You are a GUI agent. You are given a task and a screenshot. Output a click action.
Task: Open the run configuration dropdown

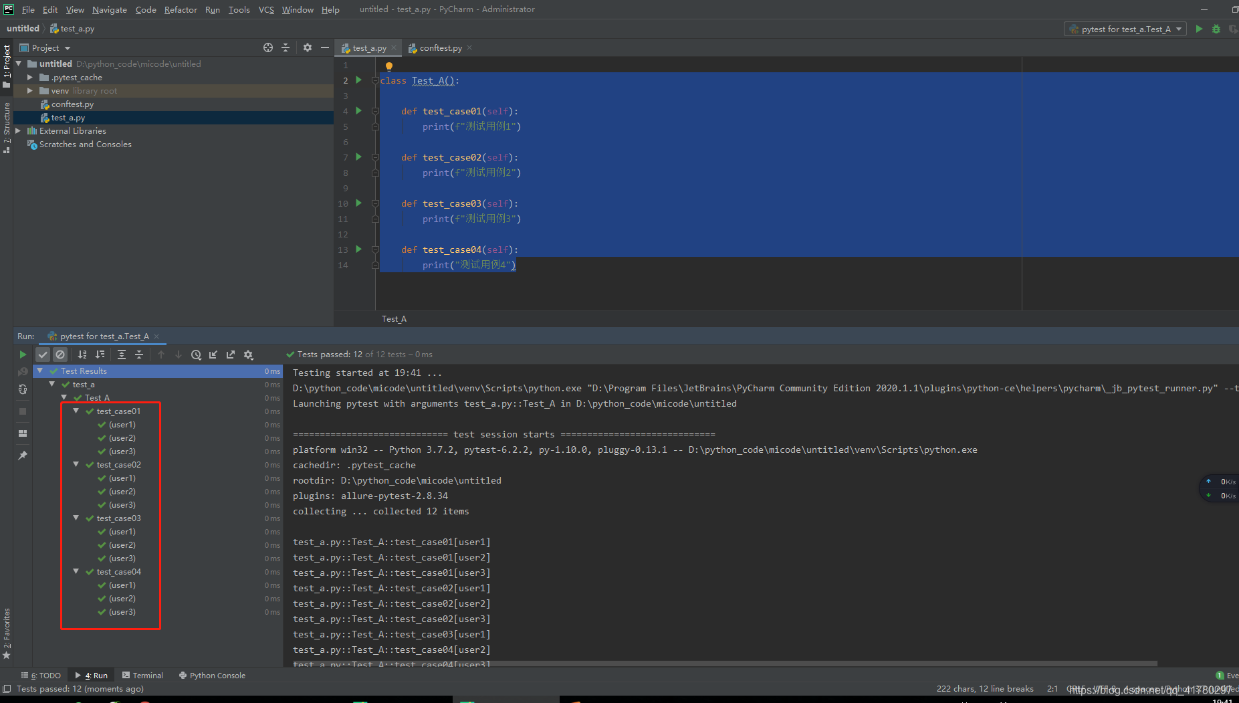pos(1125,29)
